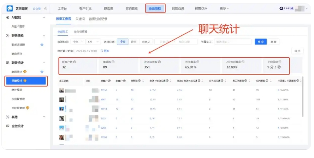Open the 5月 month dropdown

(93, 42)
